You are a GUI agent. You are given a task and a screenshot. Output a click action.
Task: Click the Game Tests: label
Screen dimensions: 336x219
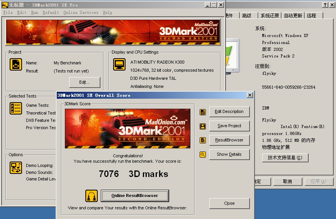pyautogui.click(x=38, y=105)
